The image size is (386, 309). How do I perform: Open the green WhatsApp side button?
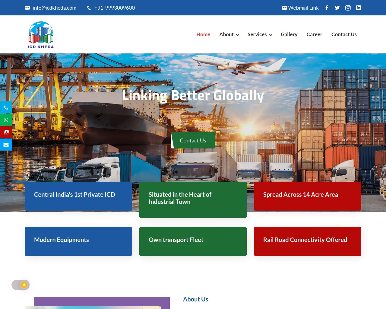tap(6, 120)
